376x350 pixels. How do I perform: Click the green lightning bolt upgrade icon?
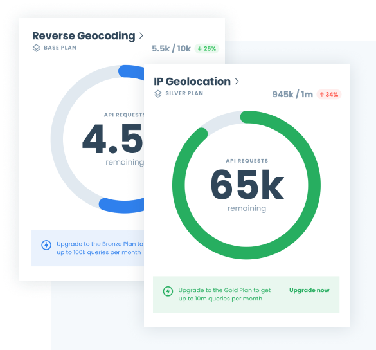point(168,291)
